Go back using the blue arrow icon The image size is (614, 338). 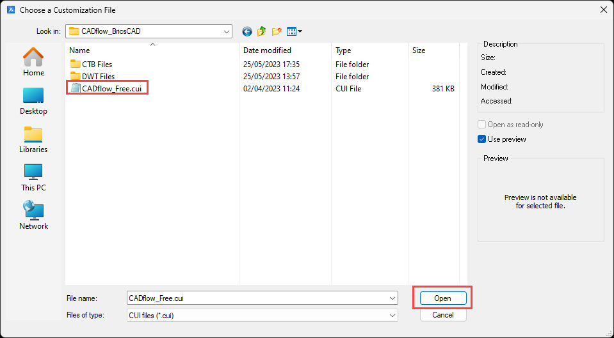click(246, 32)
